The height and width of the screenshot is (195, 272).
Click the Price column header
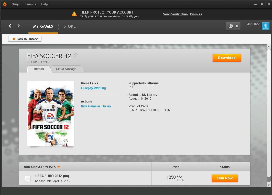175,167
